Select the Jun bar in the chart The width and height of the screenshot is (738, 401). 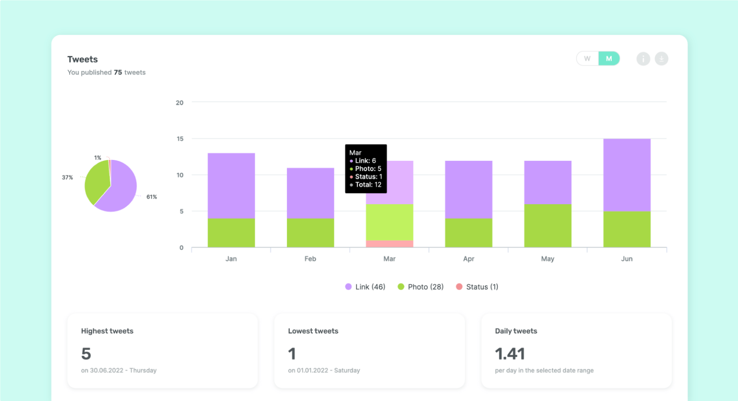pyautogui.click(x=627, y=192)
